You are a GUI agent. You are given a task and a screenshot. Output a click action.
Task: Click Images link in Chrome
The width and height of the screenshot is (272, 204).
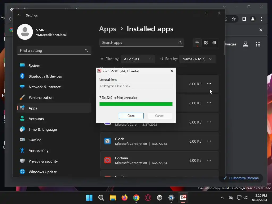pos(231,44)
